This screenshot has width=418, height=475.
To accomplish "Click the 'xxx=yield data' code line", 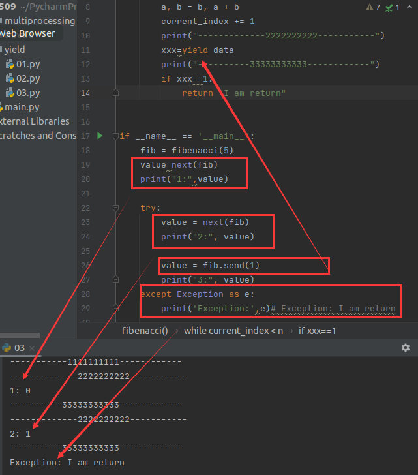I will [x=198, y=50].
